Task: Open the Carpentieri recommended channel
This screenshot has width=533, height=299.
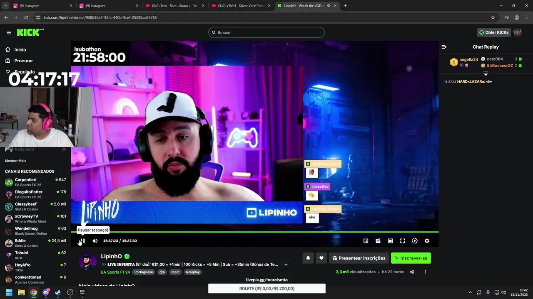Action: tap(35, 182)
